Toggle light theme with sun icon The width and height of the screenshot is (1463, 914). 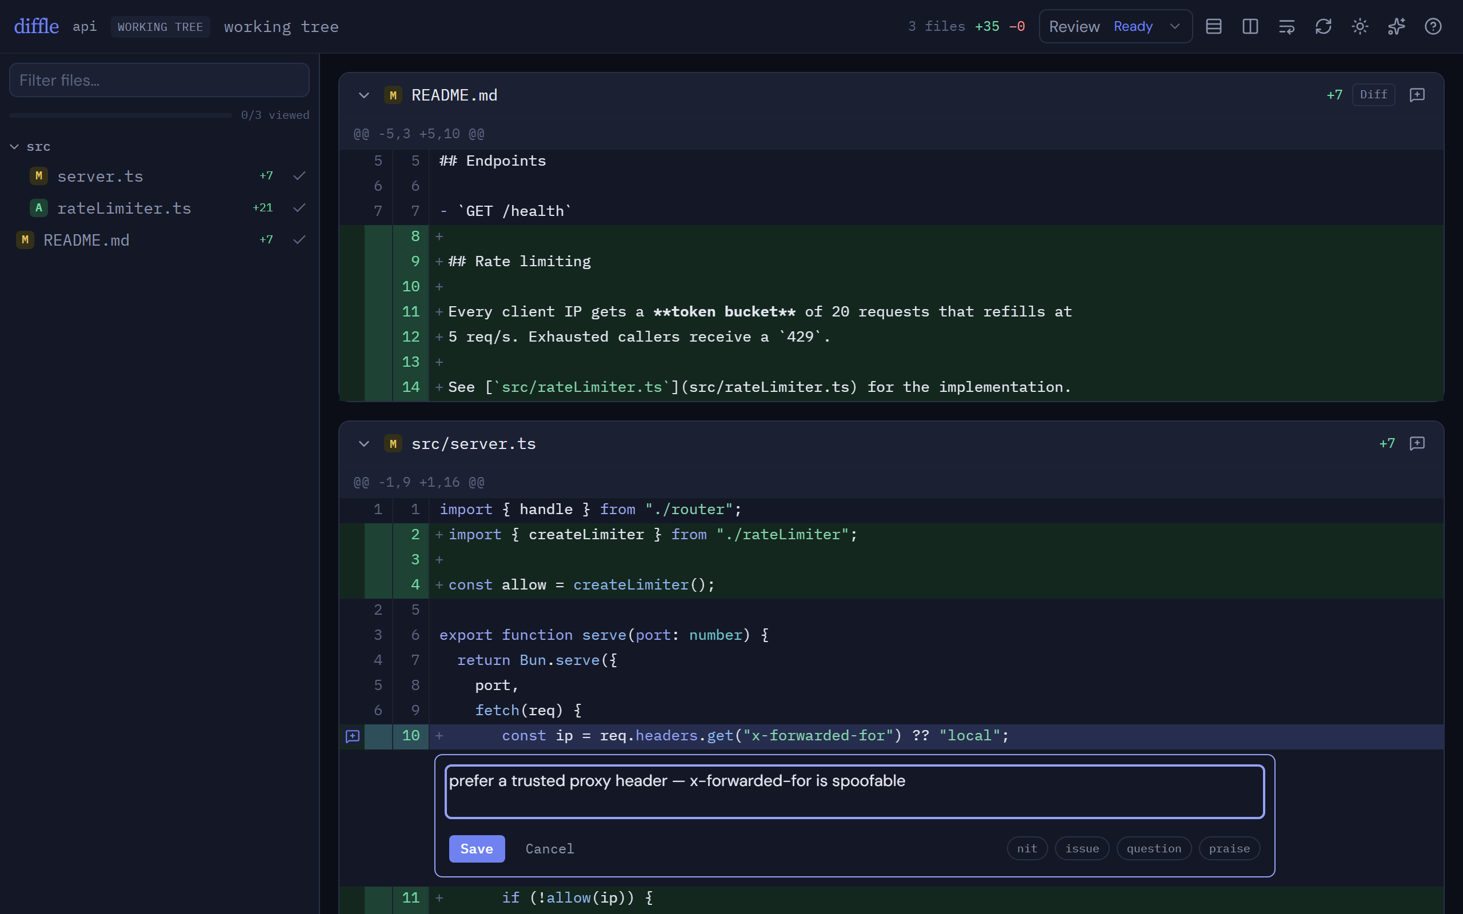click(x=1360, y=27)
